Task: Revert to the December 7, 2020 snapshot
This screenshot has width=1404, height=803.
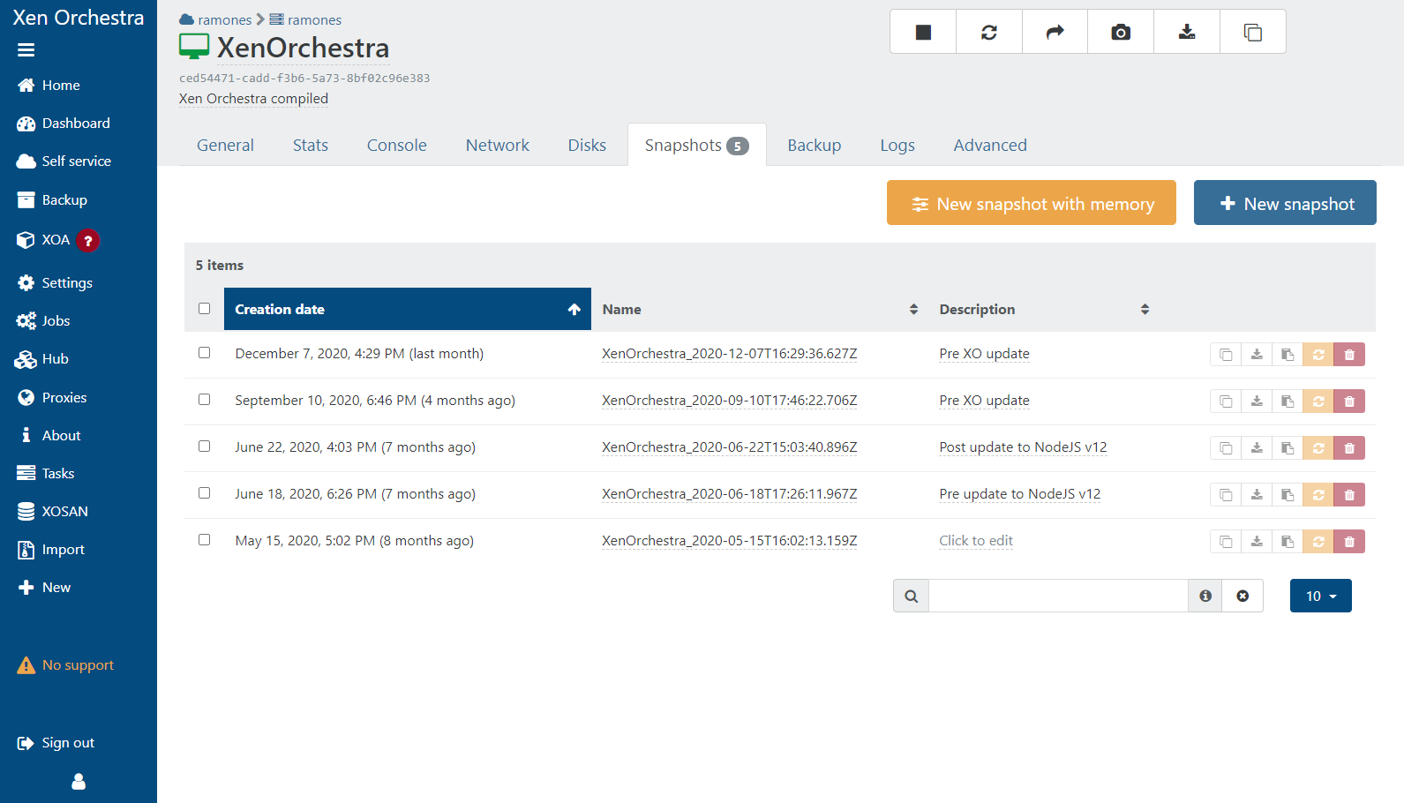Action: pos(1318,355)
